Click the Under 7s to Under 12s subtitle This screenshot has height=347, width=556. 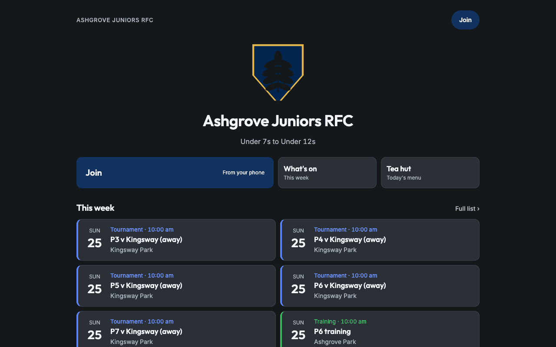278,141
